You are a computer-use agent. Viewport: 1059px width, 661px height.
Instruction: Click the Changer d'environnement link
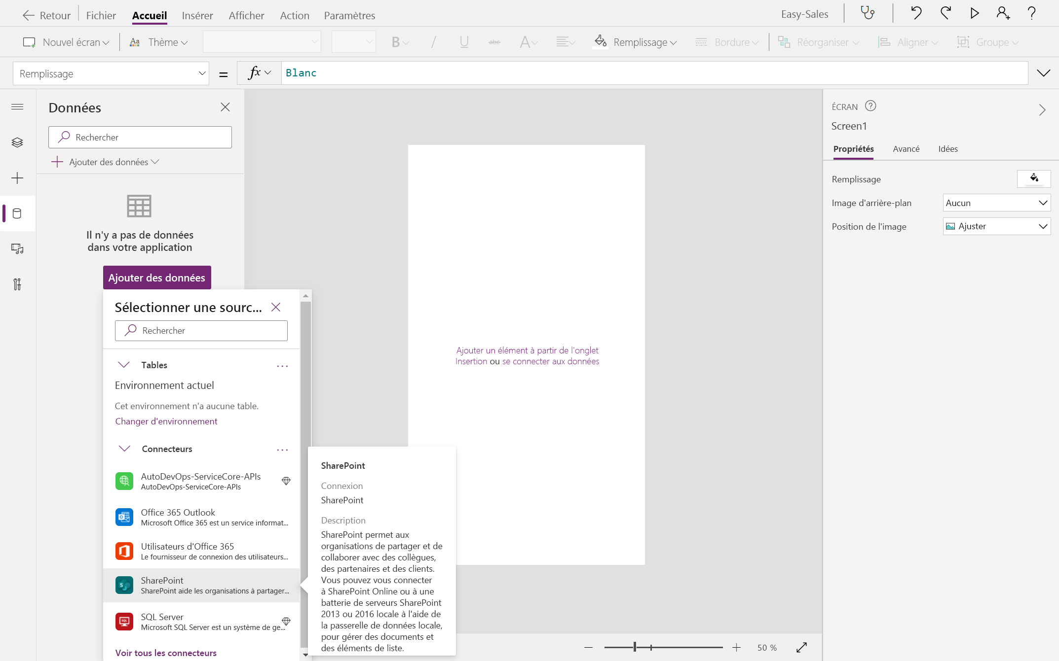[166, 421]
